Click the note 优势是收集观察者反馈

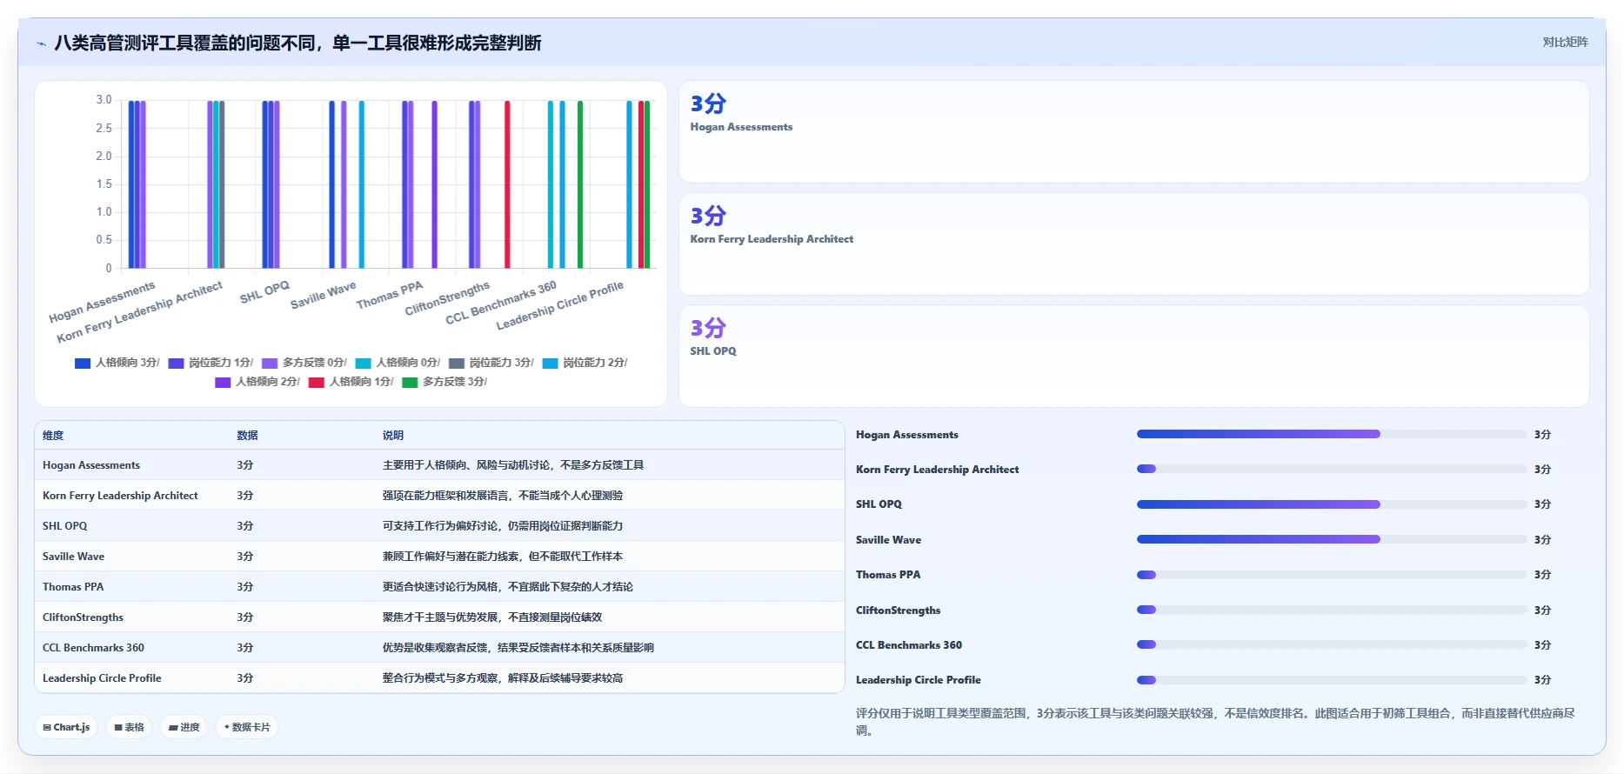(x=518, y=648)
